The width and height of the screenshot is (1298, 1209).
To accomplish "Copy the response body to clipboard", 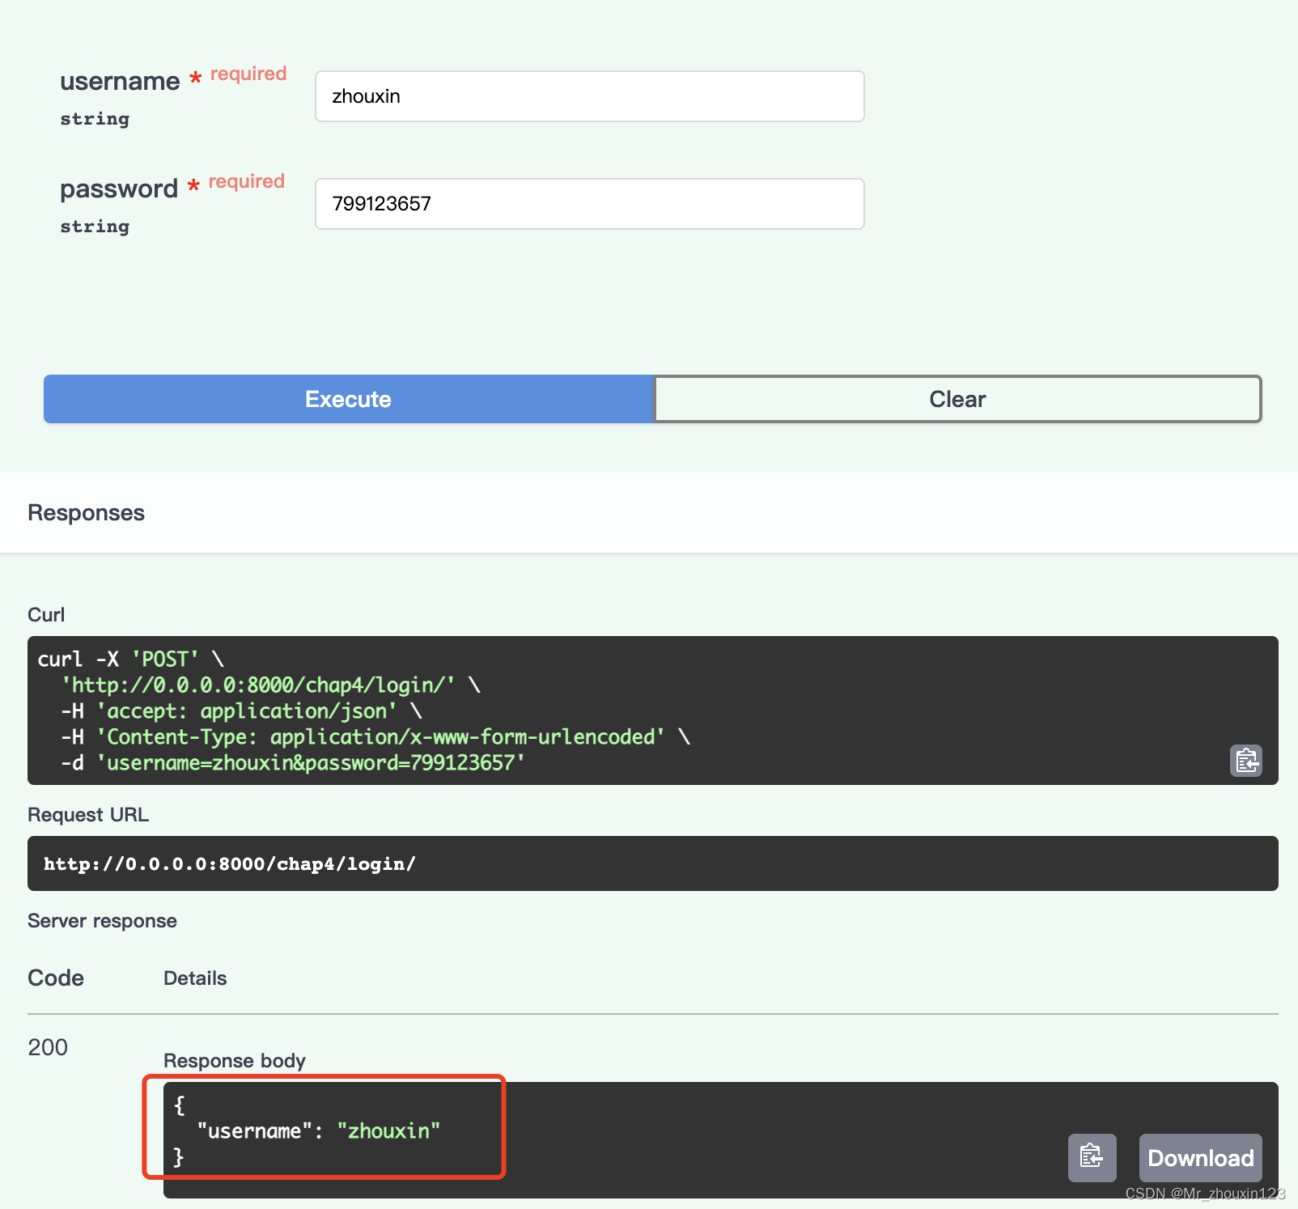I will point(1092,1157).
